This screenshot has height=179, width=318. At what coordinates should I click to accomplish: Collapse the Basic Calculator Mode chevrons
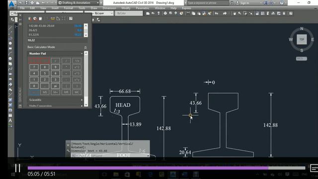tap(85, 48)
